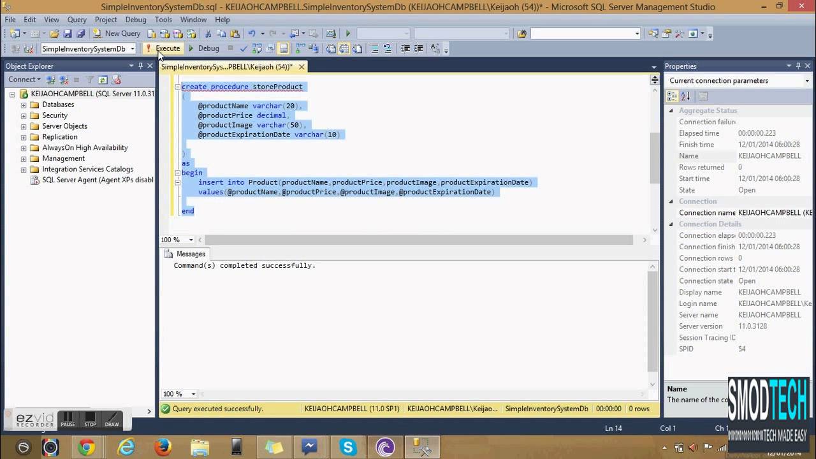This screenshot has width=816, height=459.
Task: Open the View menu
Action: [52, 20]
